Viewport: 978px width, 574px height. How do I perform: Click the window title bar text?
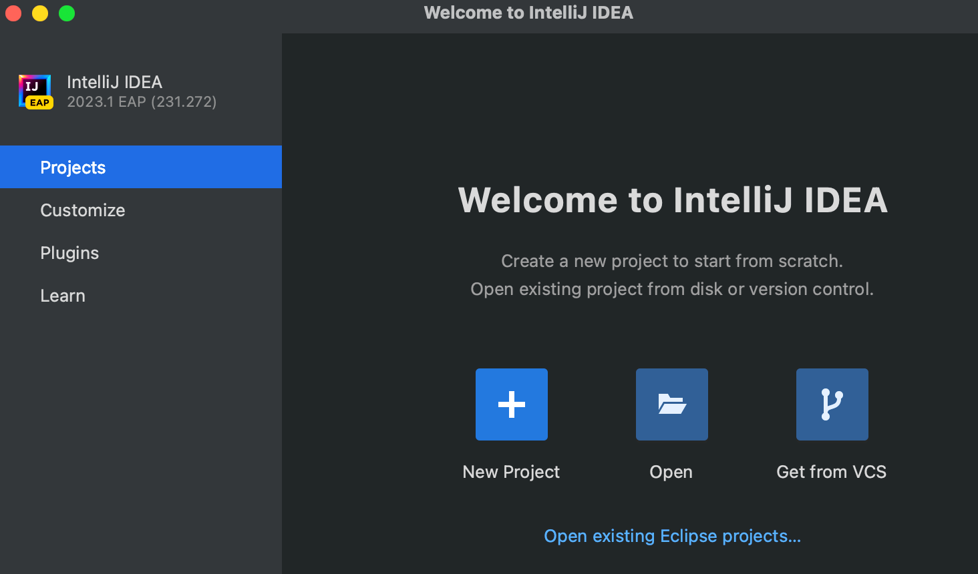528,13
